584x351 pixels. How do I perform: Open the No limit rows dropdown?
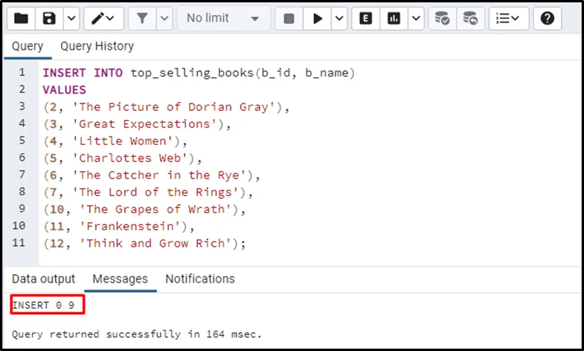point(223,18)
